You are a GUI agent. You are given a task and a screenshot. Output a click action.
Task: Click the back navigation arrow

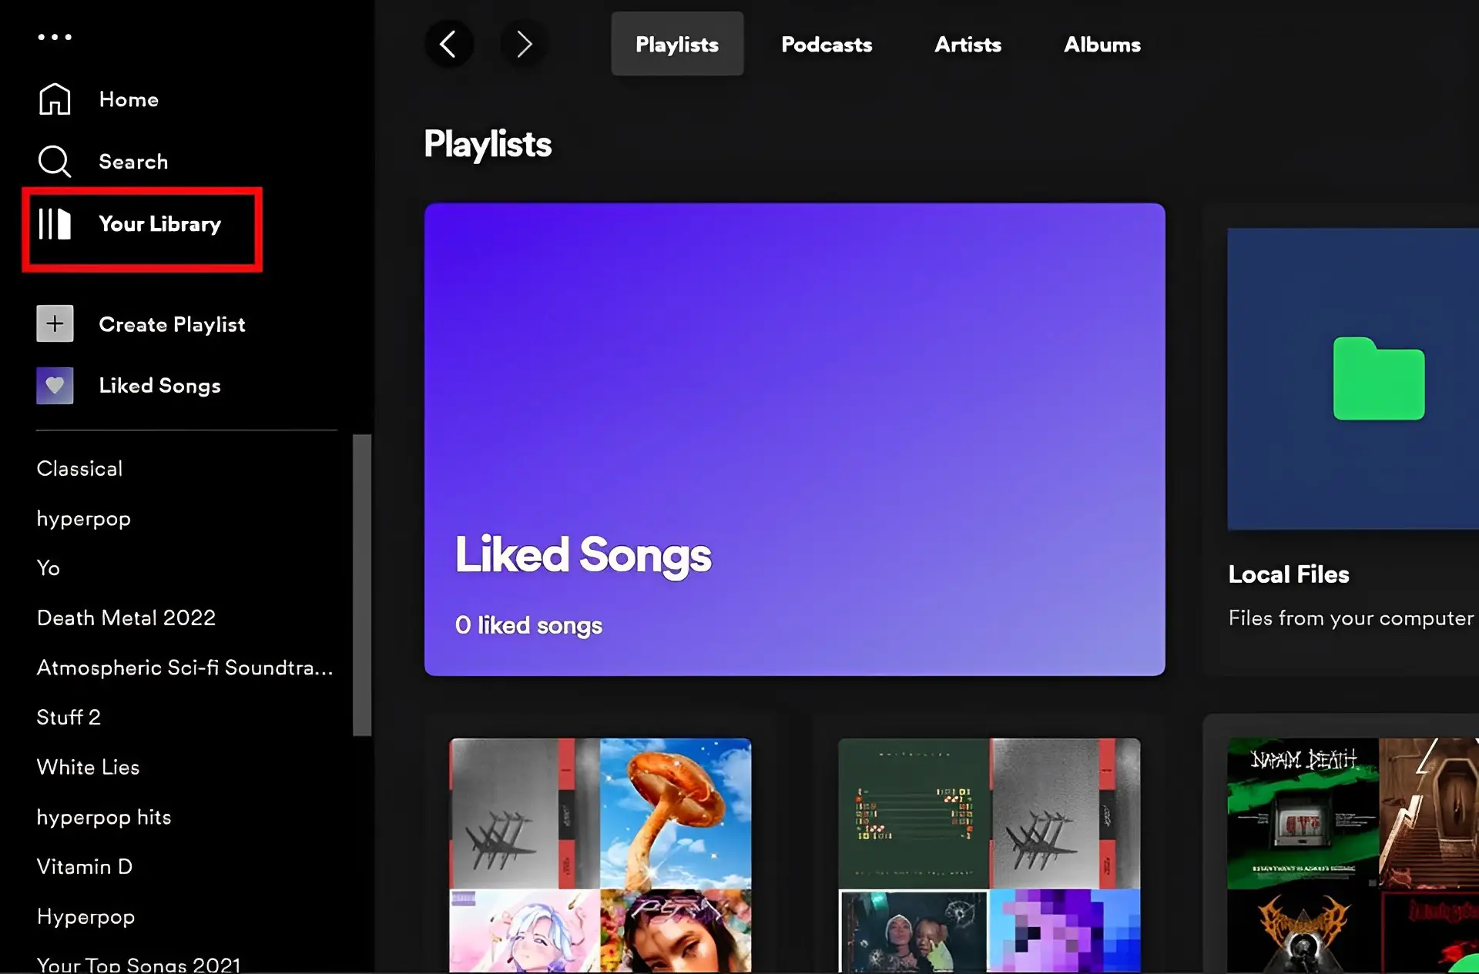(x=448, y=44)
